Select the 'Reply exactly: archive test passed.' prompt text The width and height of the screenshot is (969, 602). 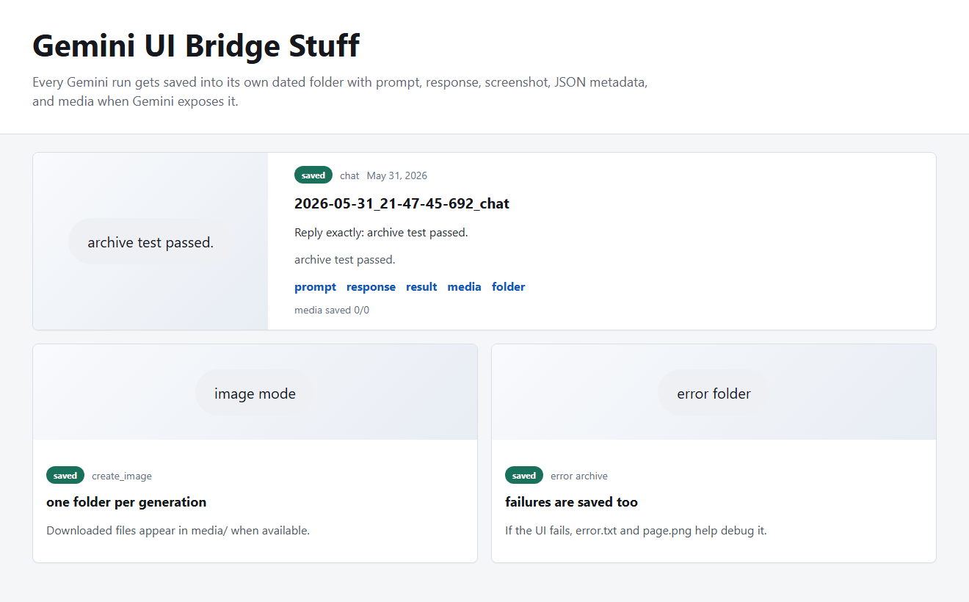coord(381,233)
